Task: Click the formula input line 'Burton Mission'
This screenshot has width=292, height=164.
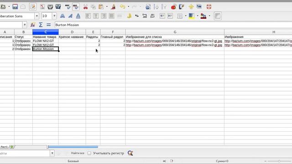Action: coord(173,25)
